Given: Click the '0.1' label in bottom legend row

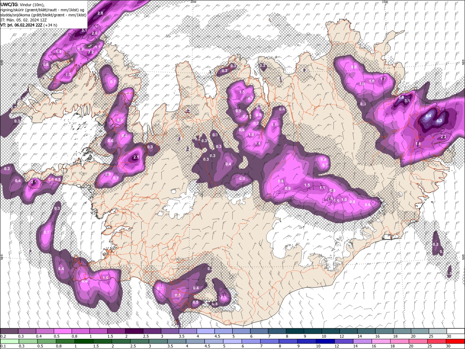Looking at the screenshot, I should pyautogui.click(x=3, y=346).
